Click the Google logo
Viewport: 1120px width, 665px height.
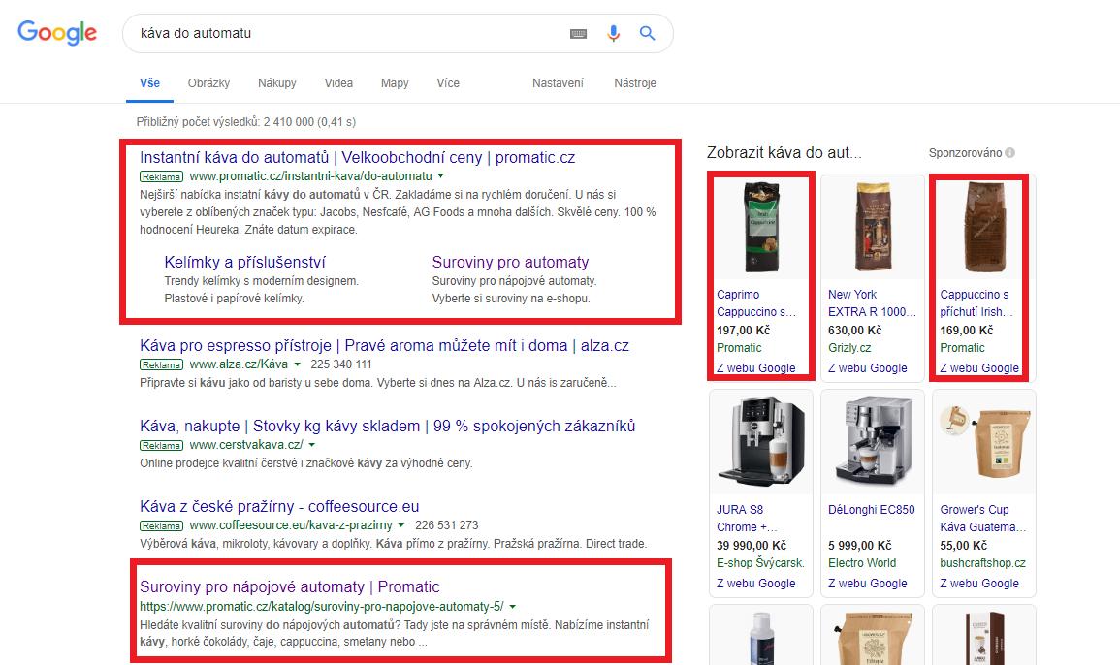(57, 33)
